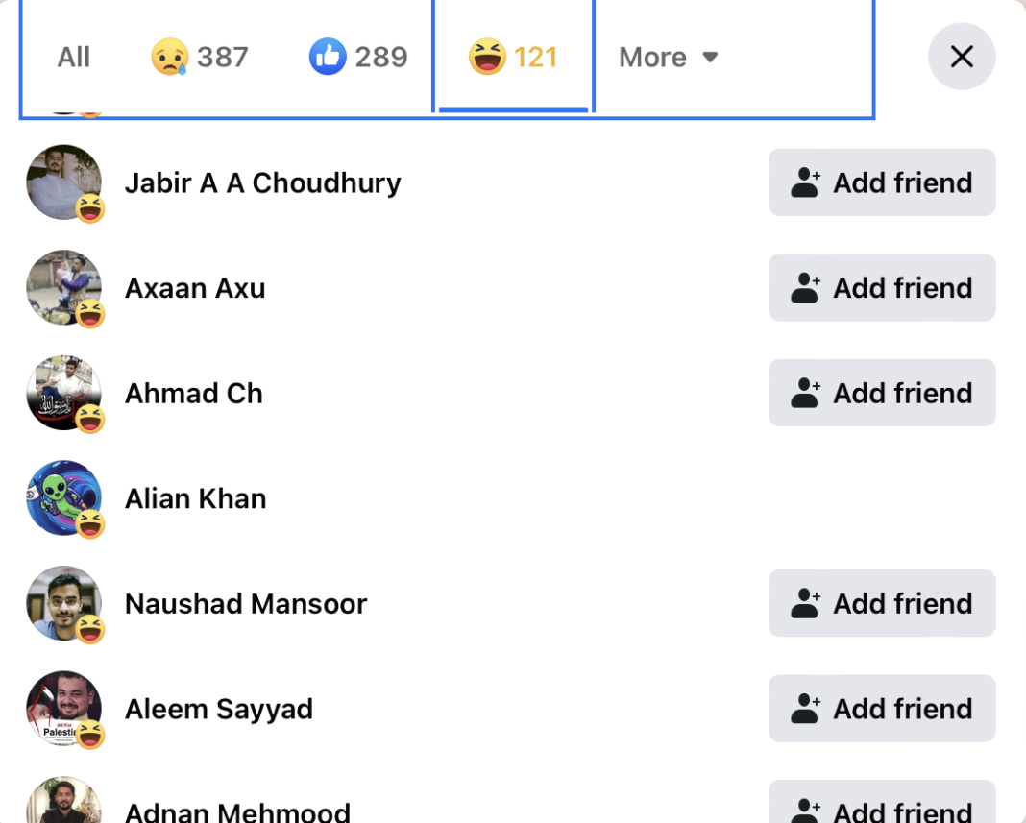This screenshot has height=823, width=1026.
Task: Expand the More reactions dropdown
Action: (x=669, y=58)
